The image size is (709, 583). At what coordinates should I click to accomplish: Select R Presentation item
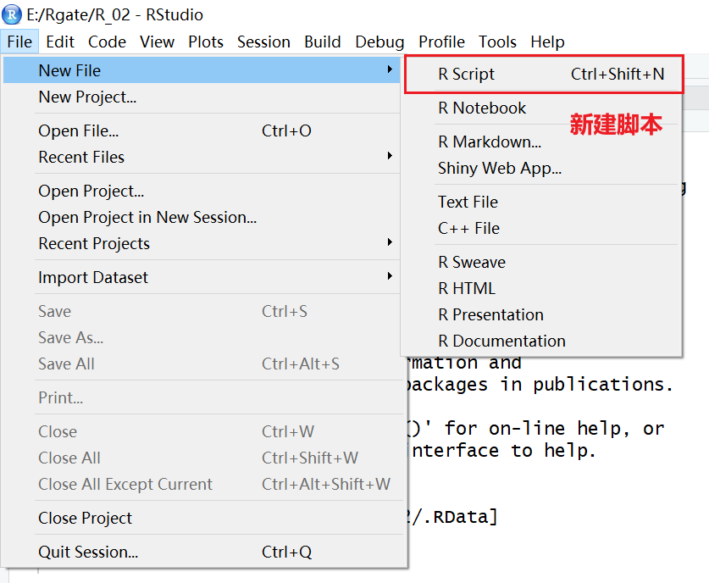click(x=490, y=314)
